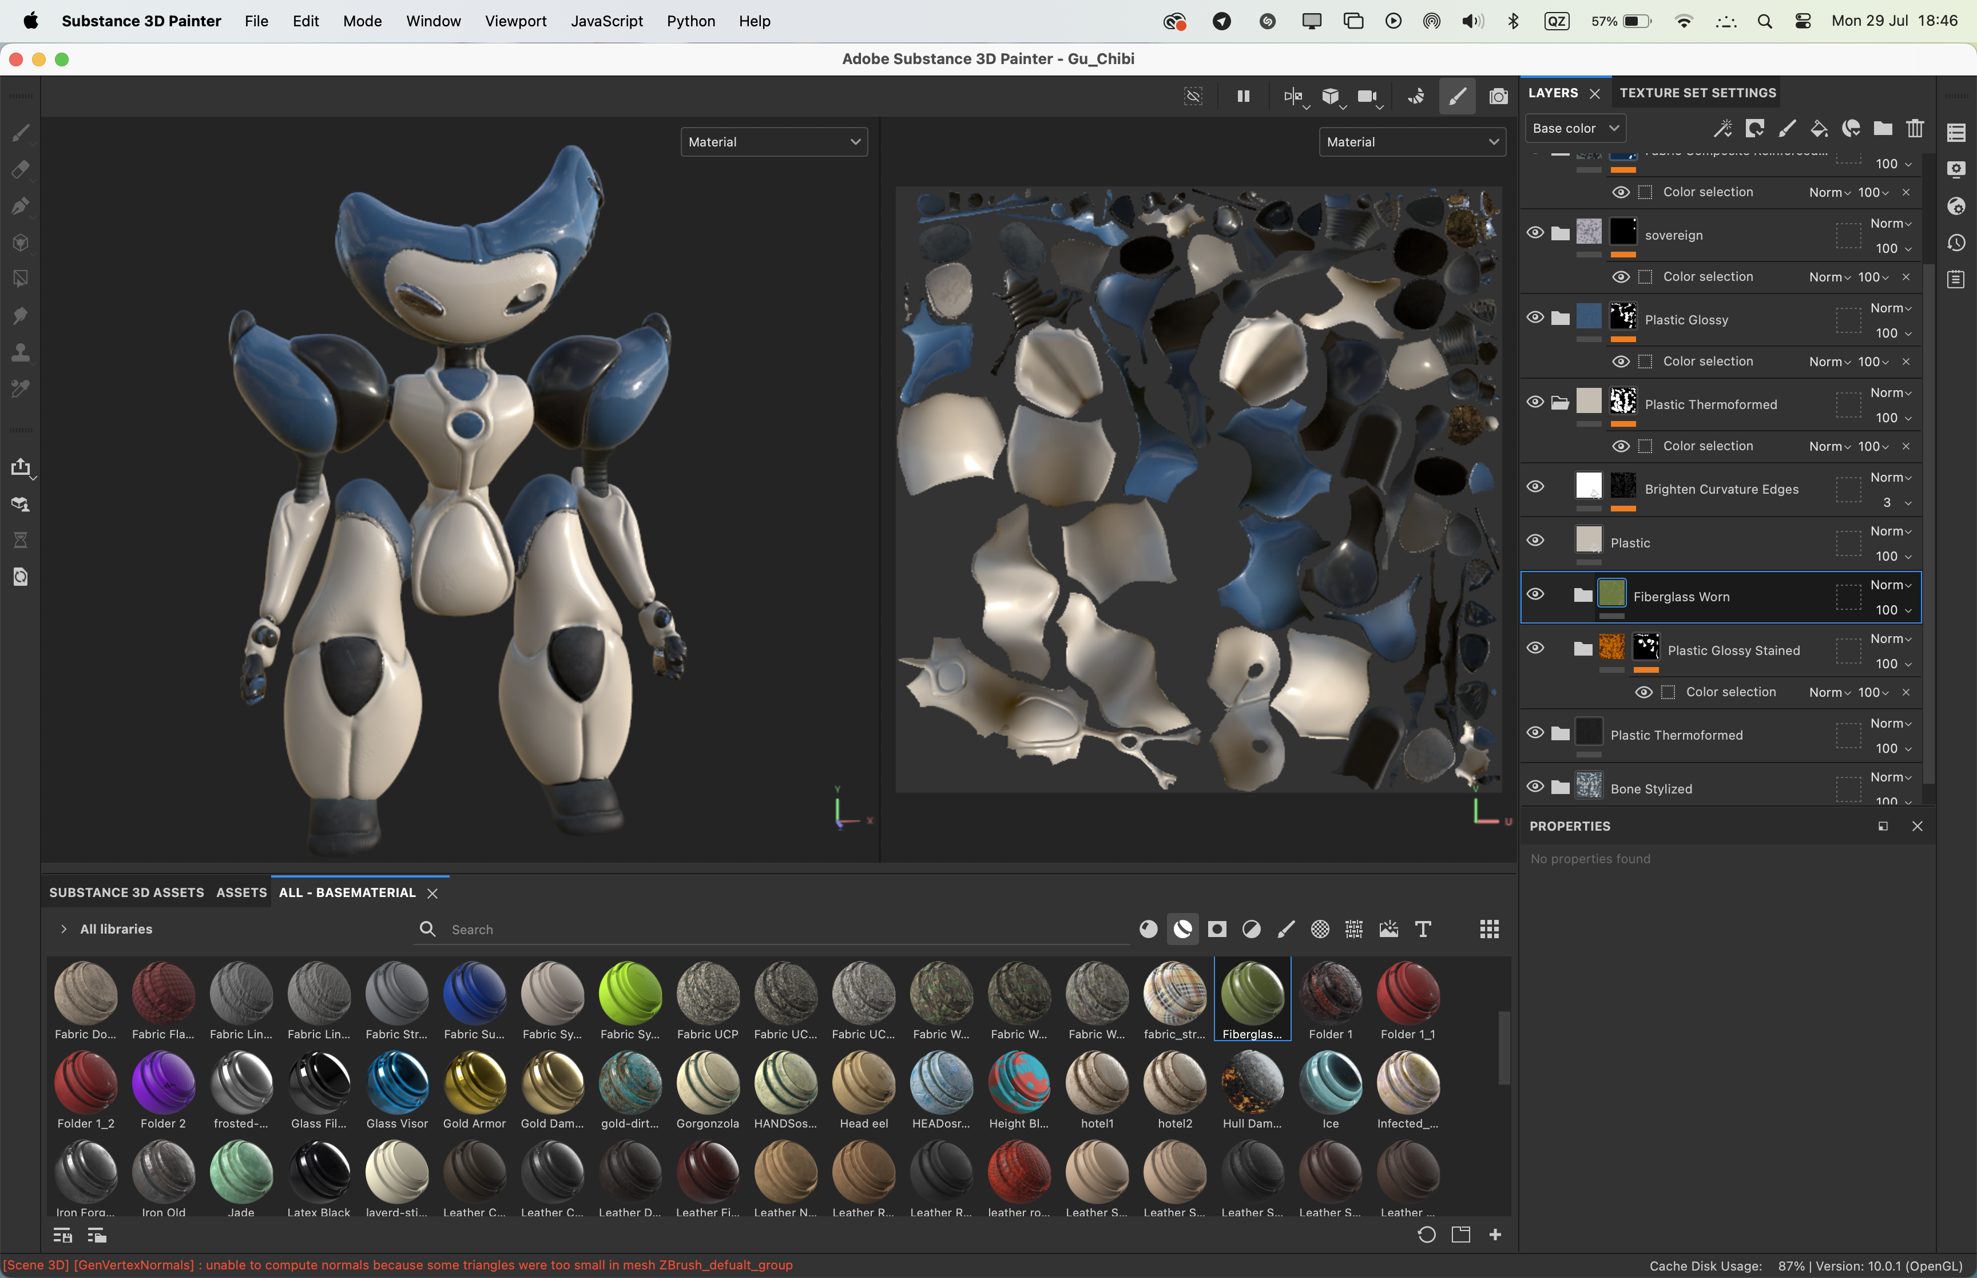Open the Base color channel dropdown

[x=1575, y=129]
